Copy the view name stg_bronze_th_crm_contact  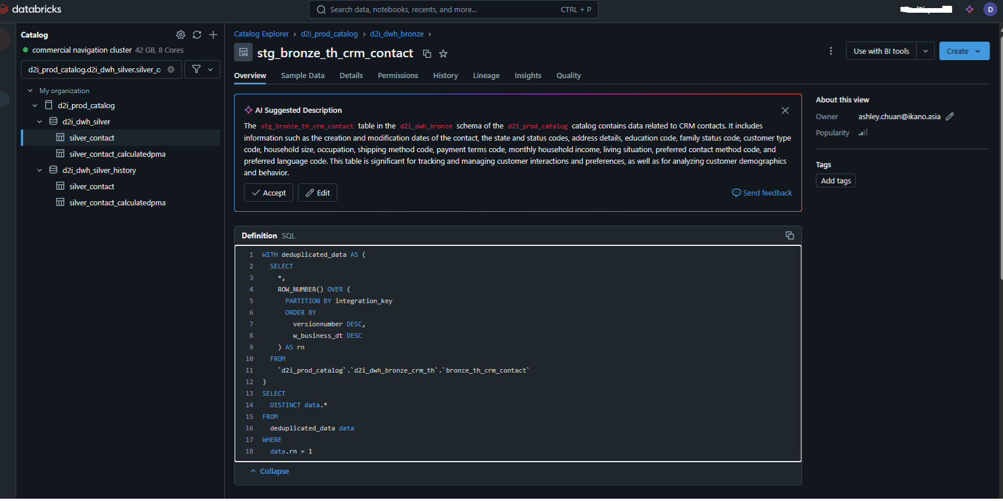point(427,54)
